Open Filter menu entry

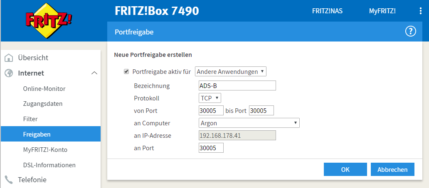(x=30, y=119)
